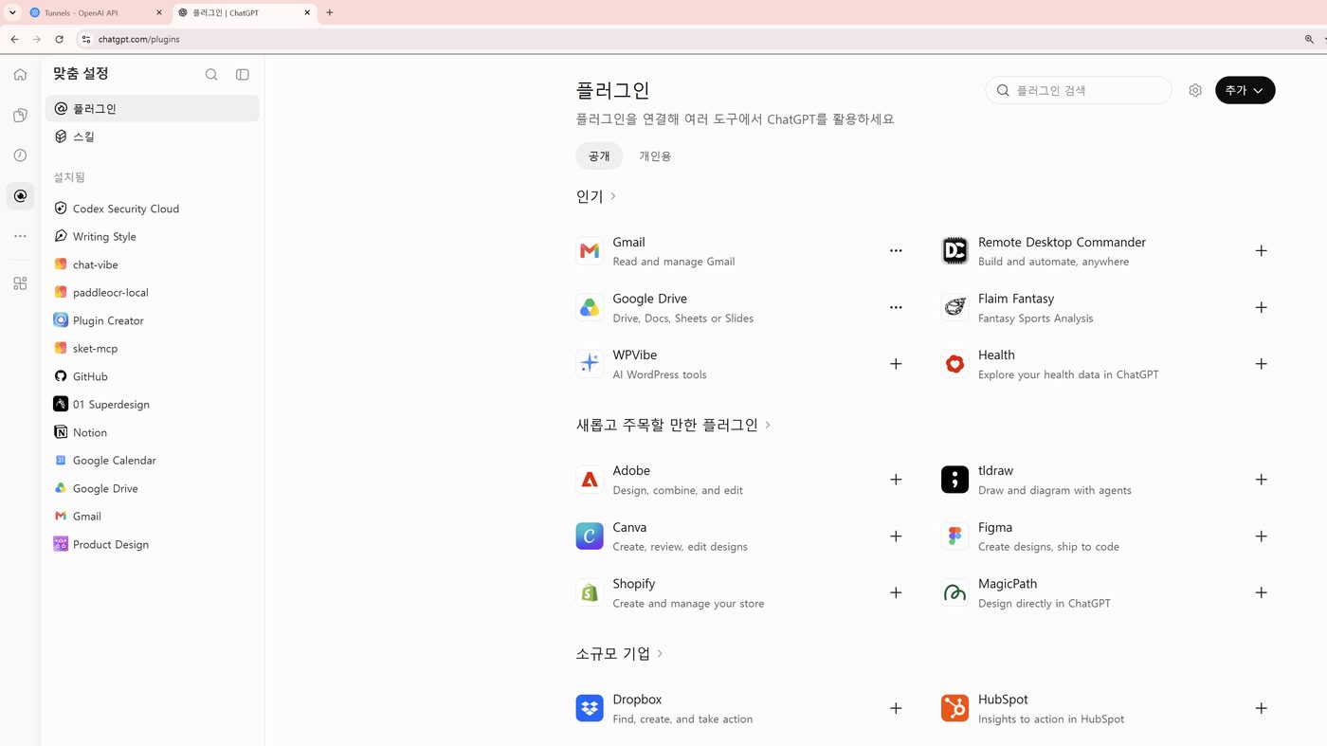This screenshot has height=746, width=1327.
Task: Add the MagicPath plugin
Action: click(x=1261, y=592)
